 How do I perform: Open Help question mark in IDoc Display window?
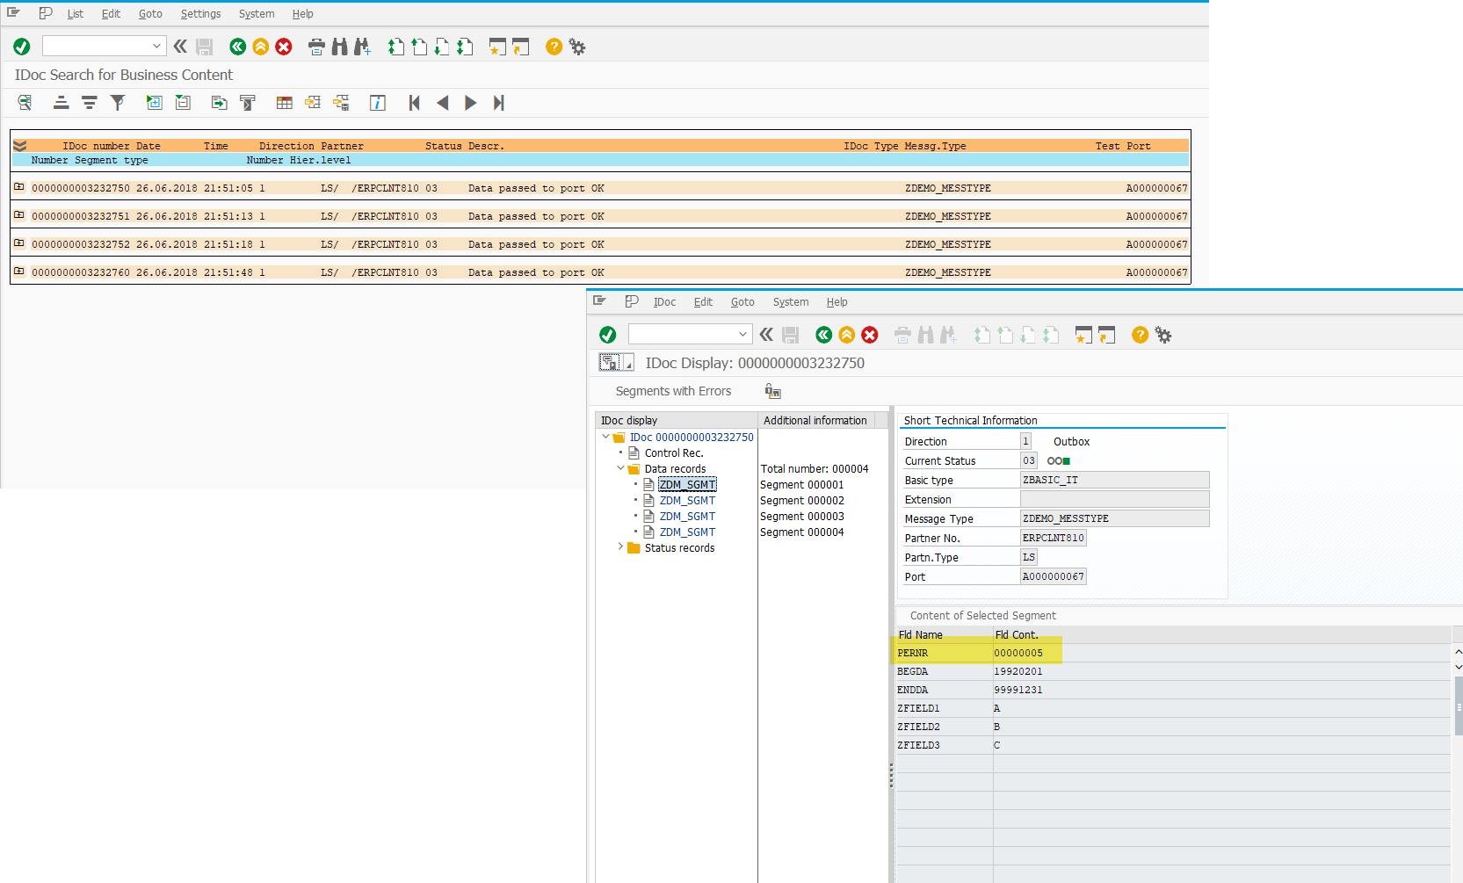(x=1140, y=335)
